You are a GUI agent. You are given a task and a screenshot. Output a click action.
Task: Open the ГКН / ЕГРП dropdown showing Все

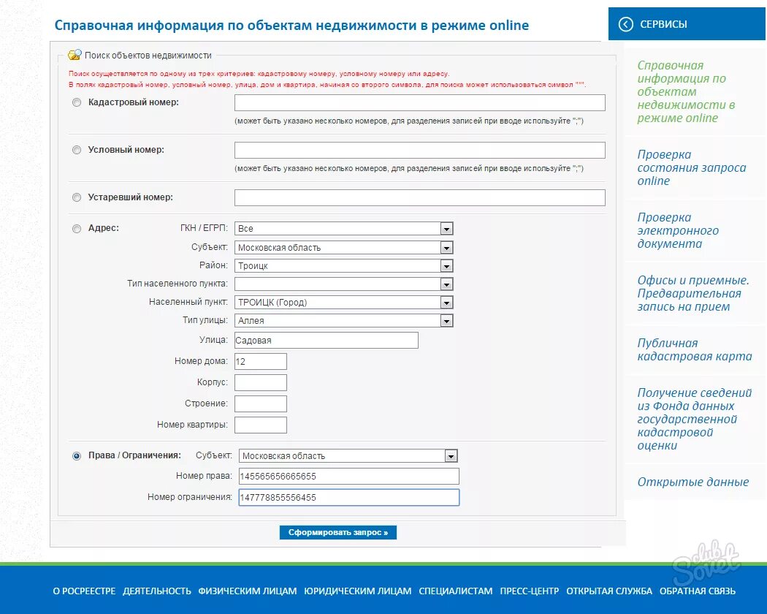tap(446, 229)
